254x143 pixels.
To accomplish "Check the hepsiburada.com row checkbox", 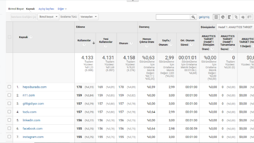I will click(x=9, y=87).
